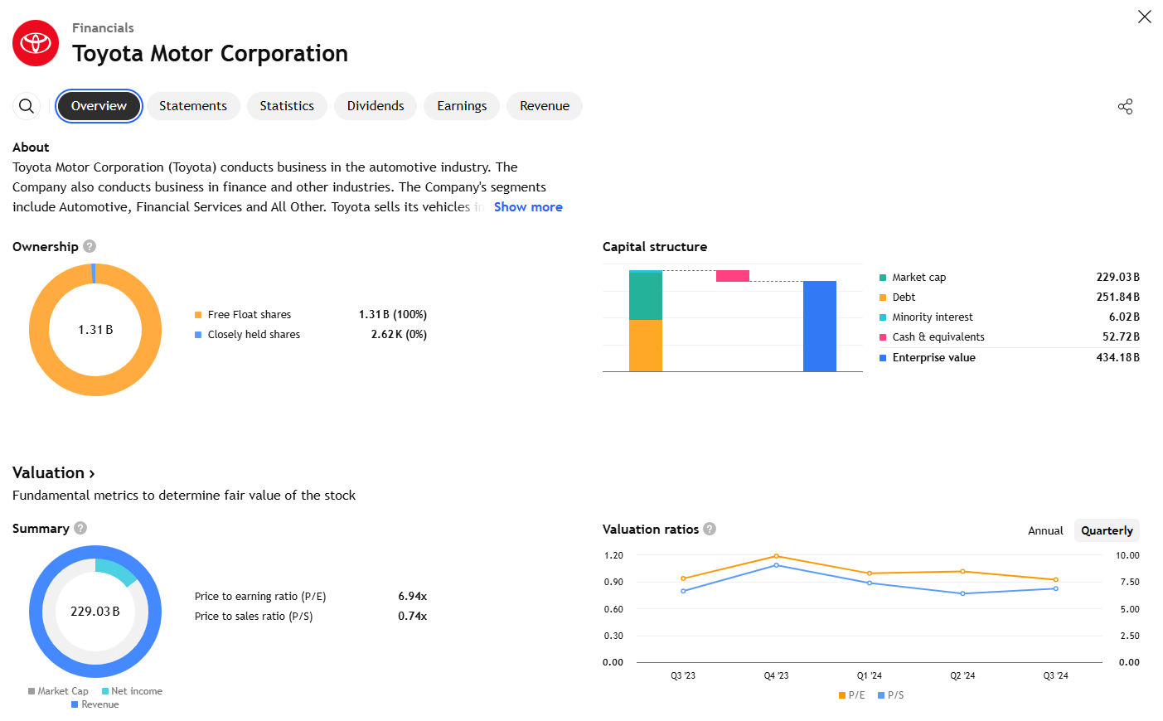The height and width of the screenshot is (721, 1163).
Task: Click the Minority interest 6.02 B value
Action: click(x=1124, y=317)
